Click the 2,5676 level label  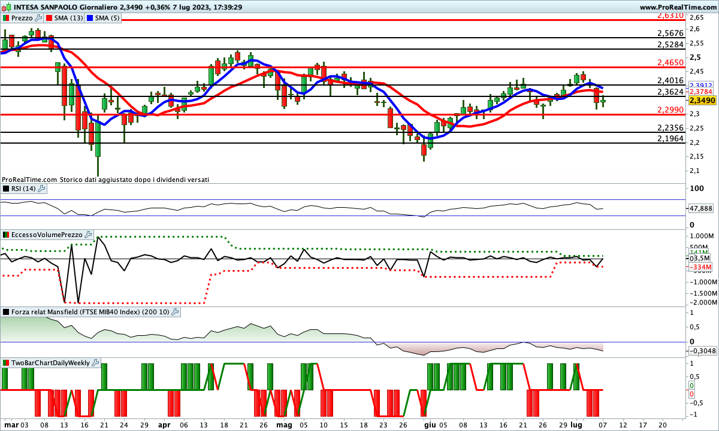pos(670,33)
